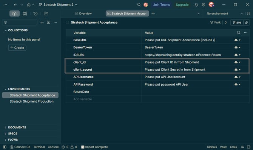Open the BearerToken row cloud type dropdown
Screen dimensions: 253x150
238,47
